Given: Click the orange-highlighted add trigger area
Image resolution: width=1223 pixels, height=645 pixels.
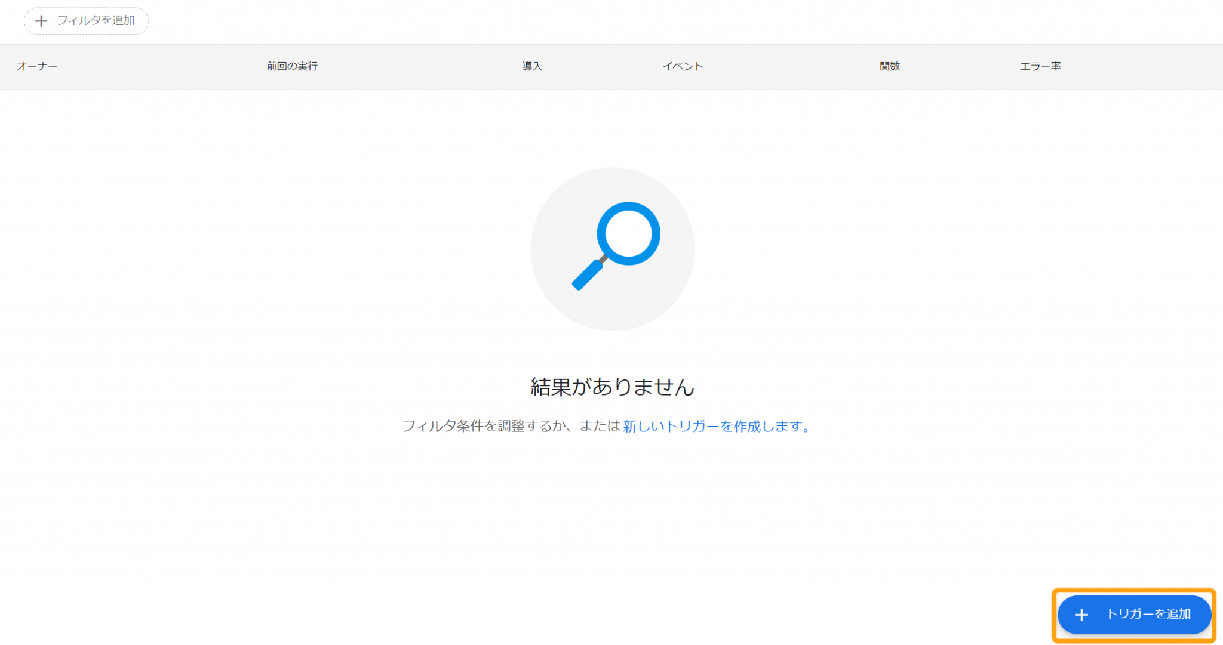Looking at the screenshot, I should [x=1134, y=615].
